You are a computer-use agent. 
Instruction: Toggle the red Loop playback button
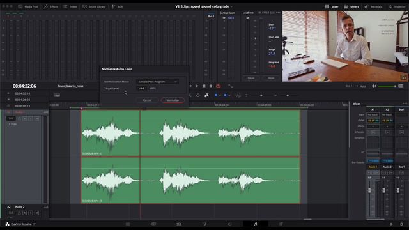[219, 86]
